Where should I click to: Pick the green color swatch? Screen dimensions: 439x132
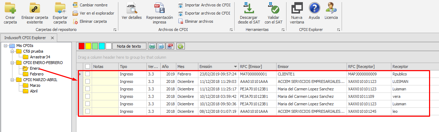click(x=95, y=46)
